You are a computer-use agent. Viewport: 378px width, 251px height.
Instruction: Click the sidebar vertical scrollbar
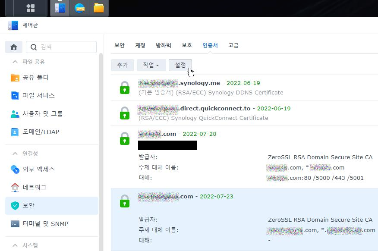click(101, 152)
